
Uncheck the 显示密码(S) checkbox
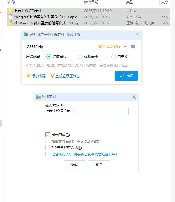click(x=48, y=135)
